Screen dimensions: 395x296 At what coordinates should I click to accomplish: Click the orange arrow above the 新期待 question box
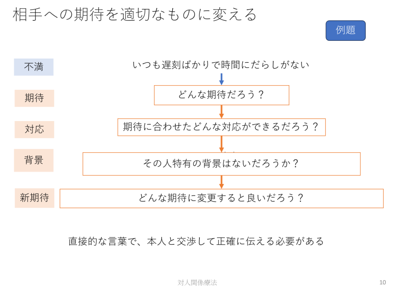pos(221,182)
